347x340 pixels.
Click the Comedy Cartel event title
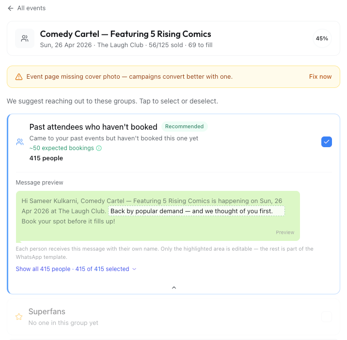pos(126,34)
